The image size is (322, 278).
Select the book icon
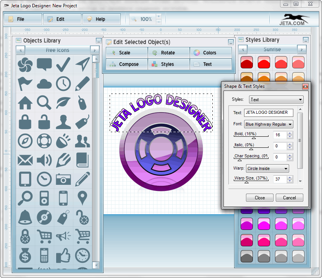click(83, 160)
